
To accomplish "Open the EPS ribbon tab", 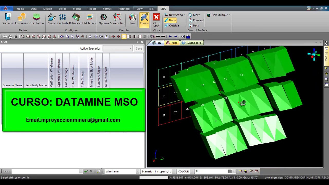I will tap(151, 9).
